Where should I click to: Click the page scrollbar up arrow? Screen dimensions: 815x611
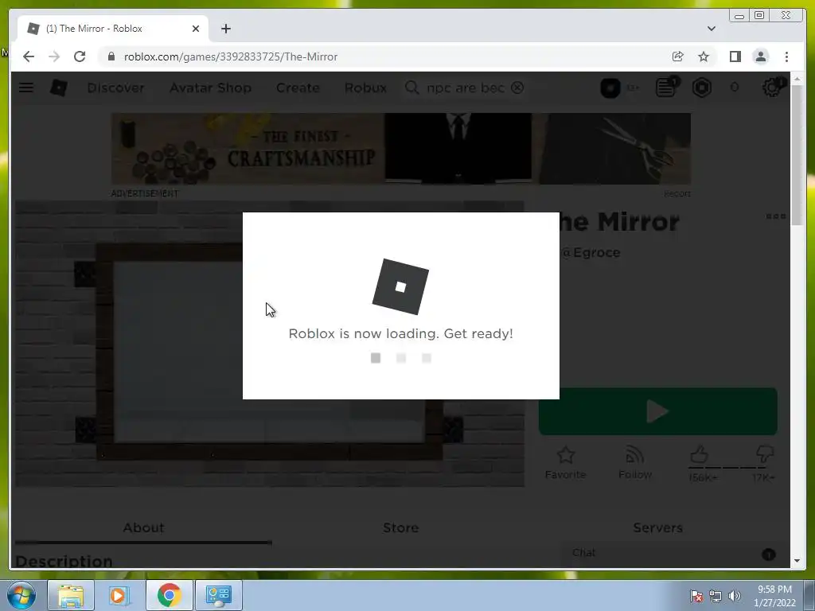pyautogui.click(x=797, y=79)
